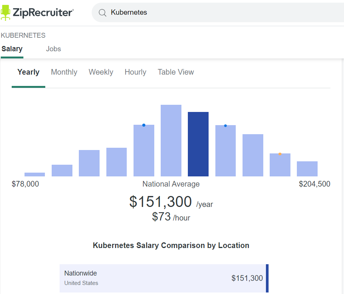Click the search magnifier icon
Image resolution: width=344 pixels, height=294 pixels.
pos(103,13)
